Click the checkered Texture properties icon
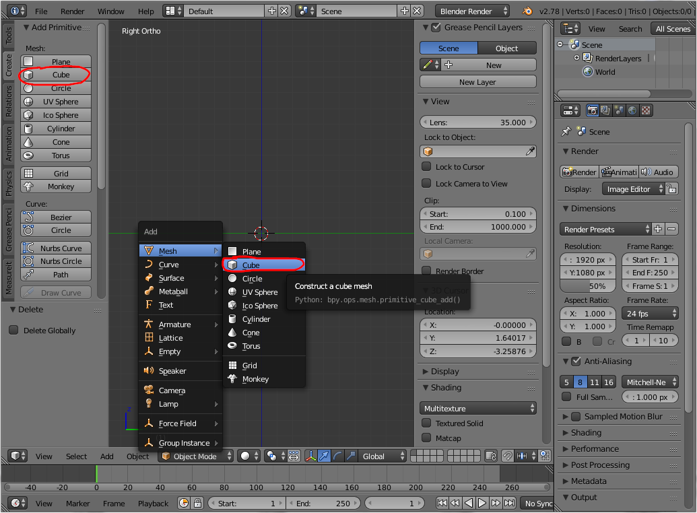697x513 pixels. 646,110
